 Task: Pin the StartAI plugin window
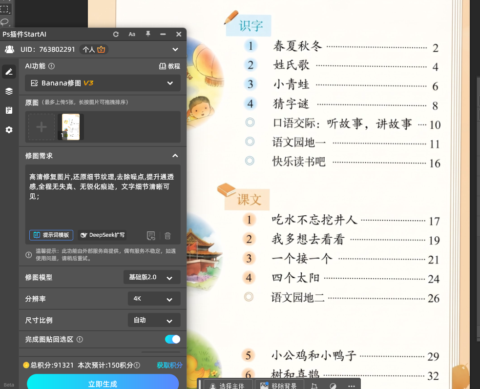pos(148,34)
